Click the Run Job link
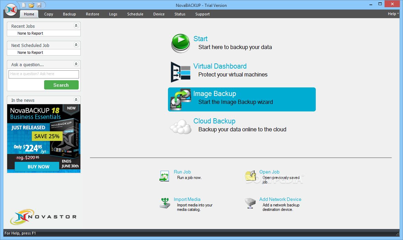This screenshot has width=403, height=240. pyautogui.click(x=182, y=172)
